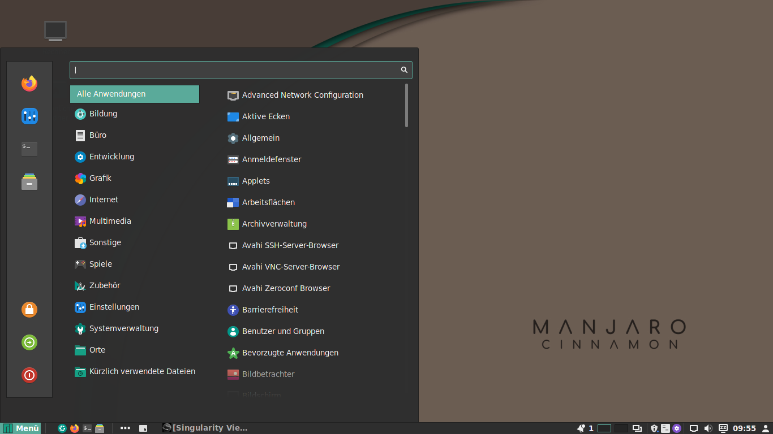Screen dimensions: 773x434
Task: Open terminal from the panel launchers
Action: (87, 428)
